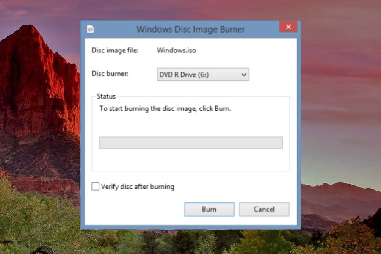Expand the DVD R Drive (G:) dropdown arrow

244,75
